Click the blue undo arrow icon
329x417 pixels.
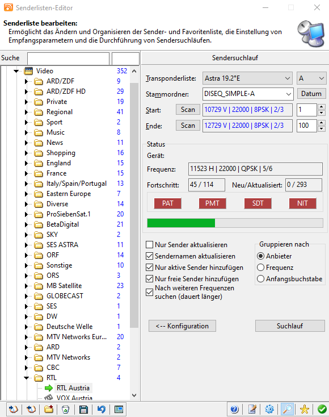coord(101,409)
